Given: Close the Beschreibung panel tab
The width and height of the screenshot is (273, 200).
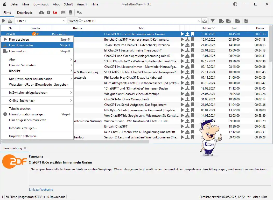Looking at the screenshot, I should point(25,148).
